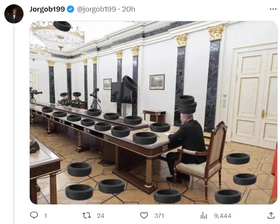Open the attached conference room photo
The height and width of the screenshot is (224, 280).
pos(153,113)
